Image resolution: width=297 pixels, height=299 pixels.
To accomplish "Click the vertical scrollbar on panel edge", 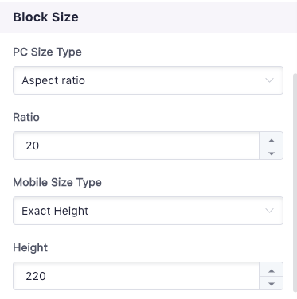I will 295,183.
